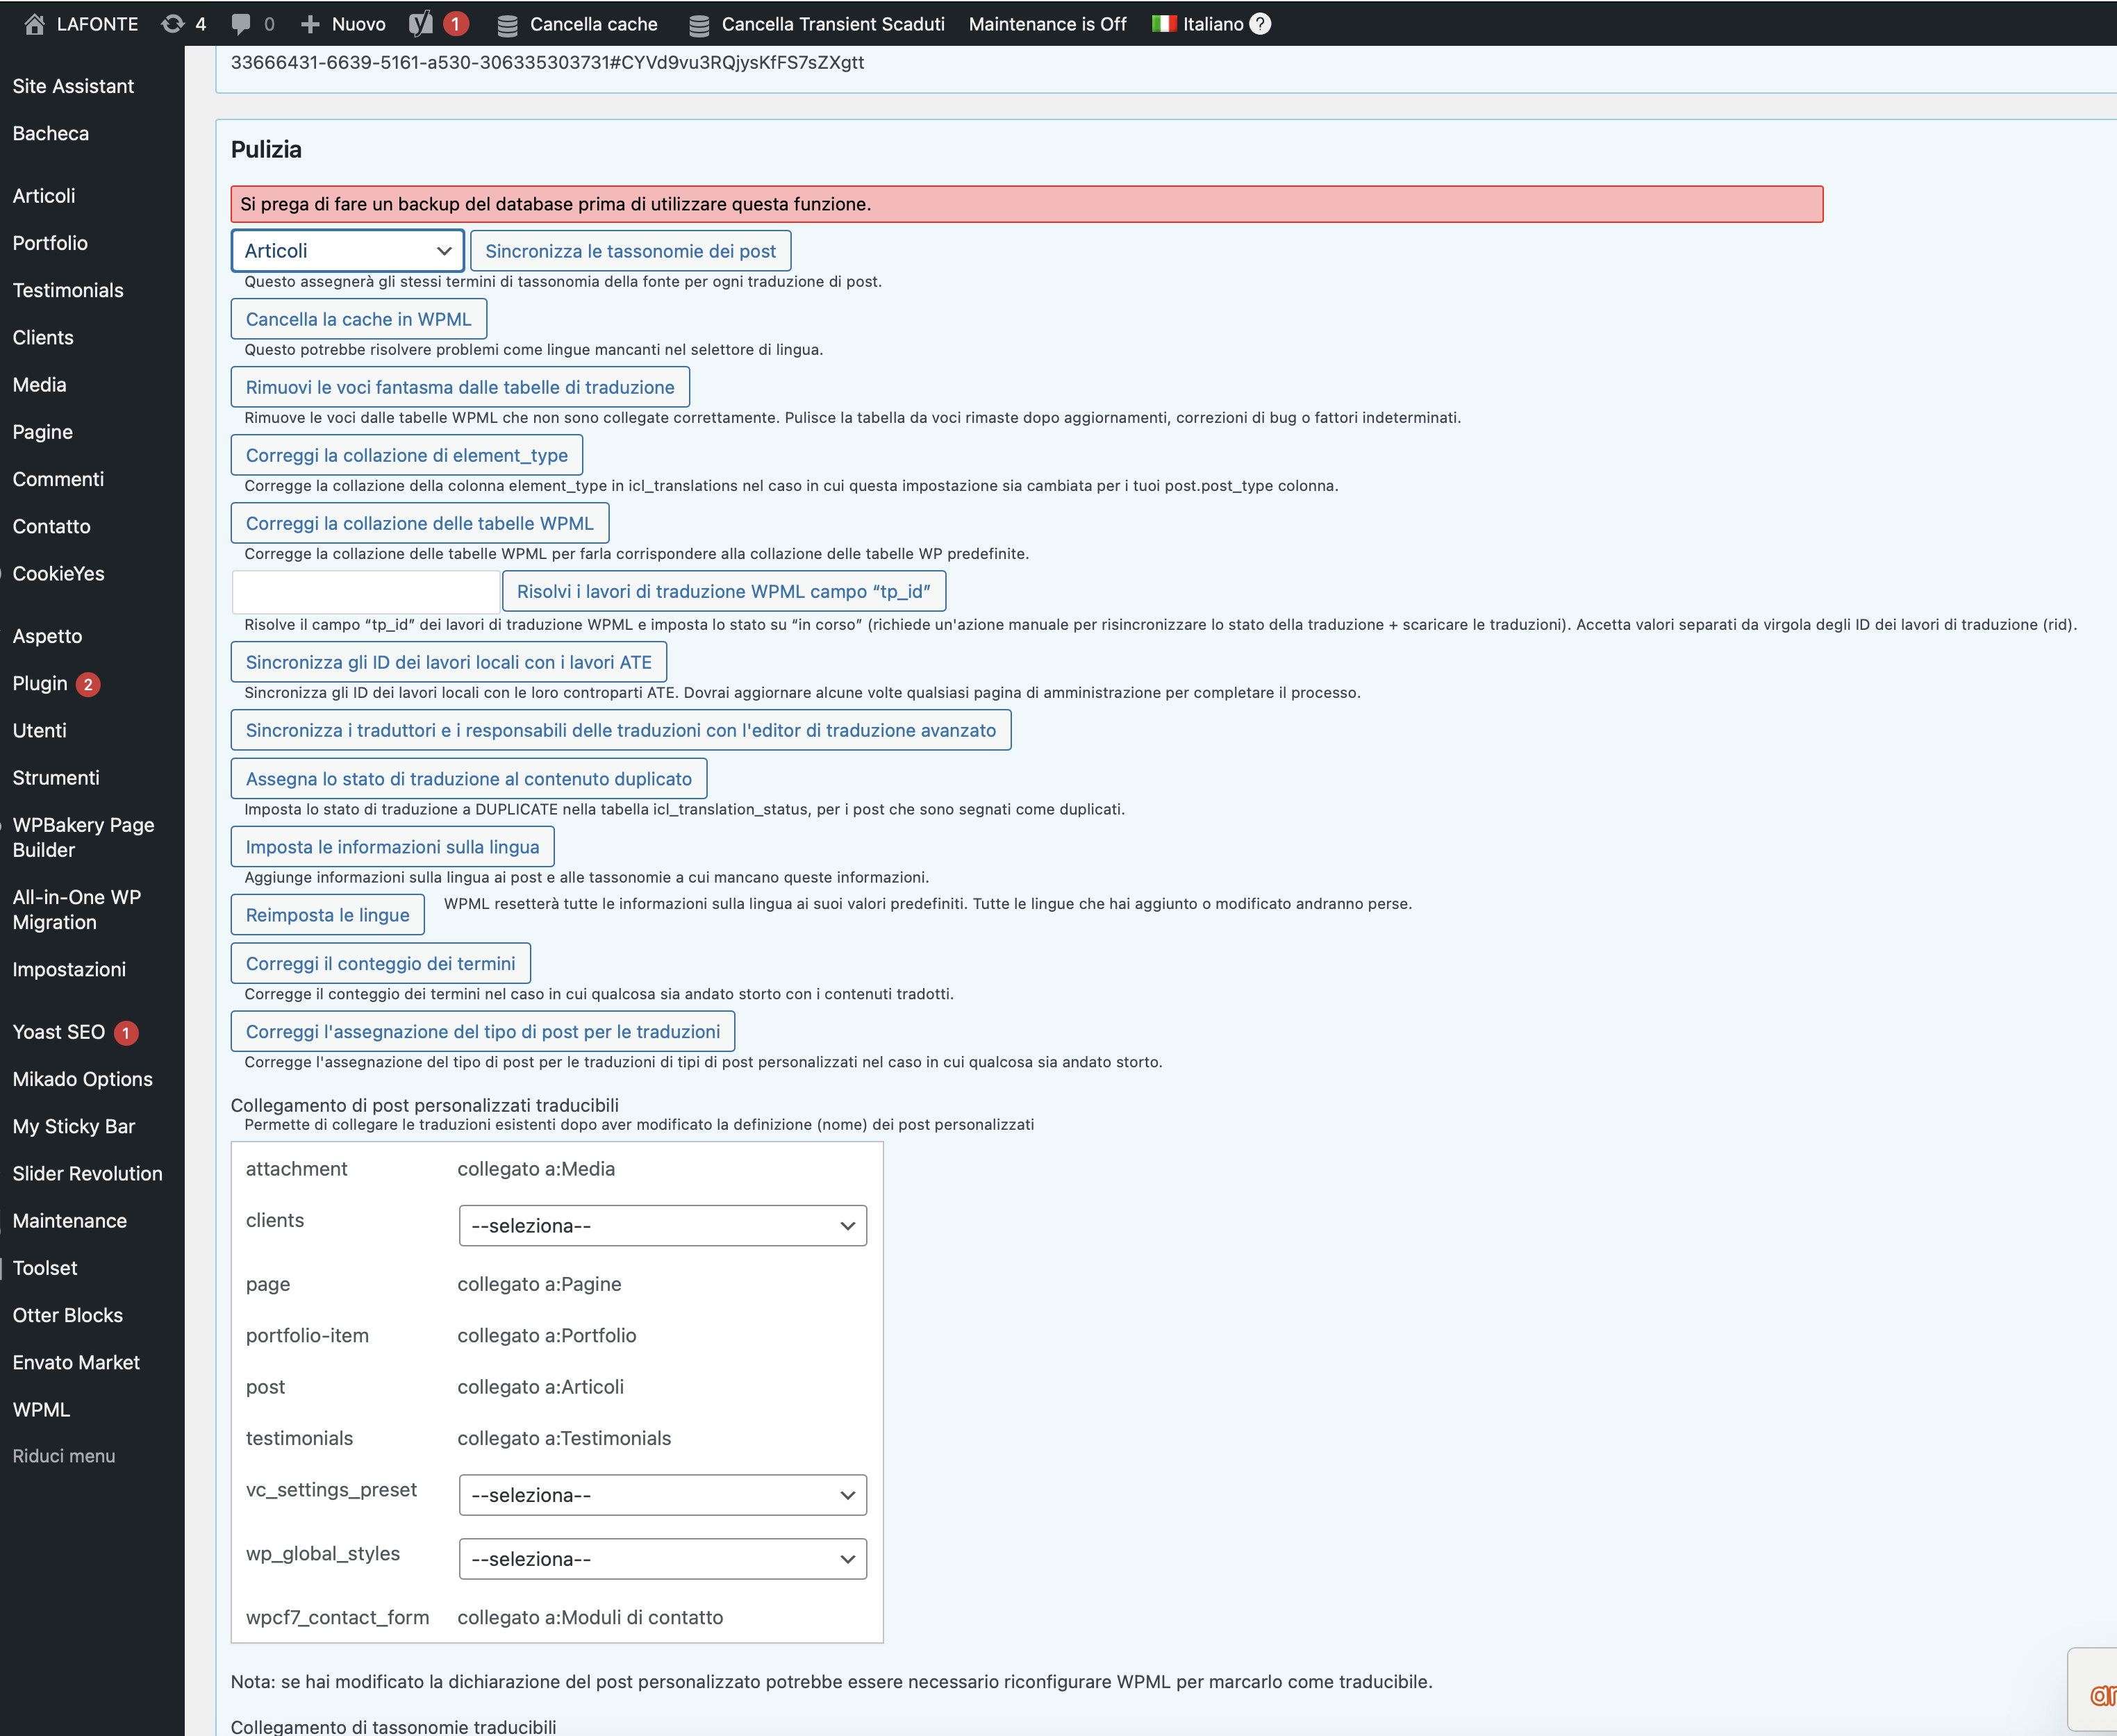This screenshot has width=2117, height=1736.
Task: Click Correggi la collazione delle tabelle WPML
Action: coord(420,523)
